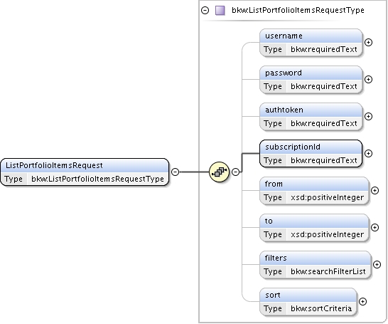The width and height of the screenshot is (388, 324).
Task: Expand the password element
Action: click(368, 79)
